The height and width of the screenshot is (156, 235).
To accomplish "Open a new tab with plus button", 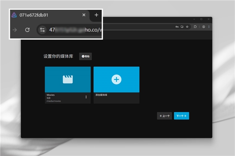I will (97, 15).
